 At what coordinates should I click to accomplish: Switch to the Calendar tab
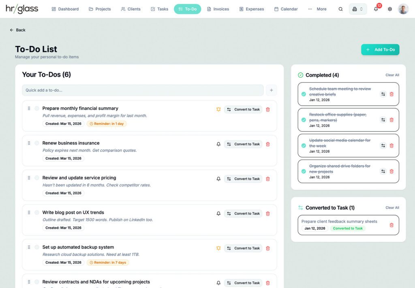(x=286, y=9)
